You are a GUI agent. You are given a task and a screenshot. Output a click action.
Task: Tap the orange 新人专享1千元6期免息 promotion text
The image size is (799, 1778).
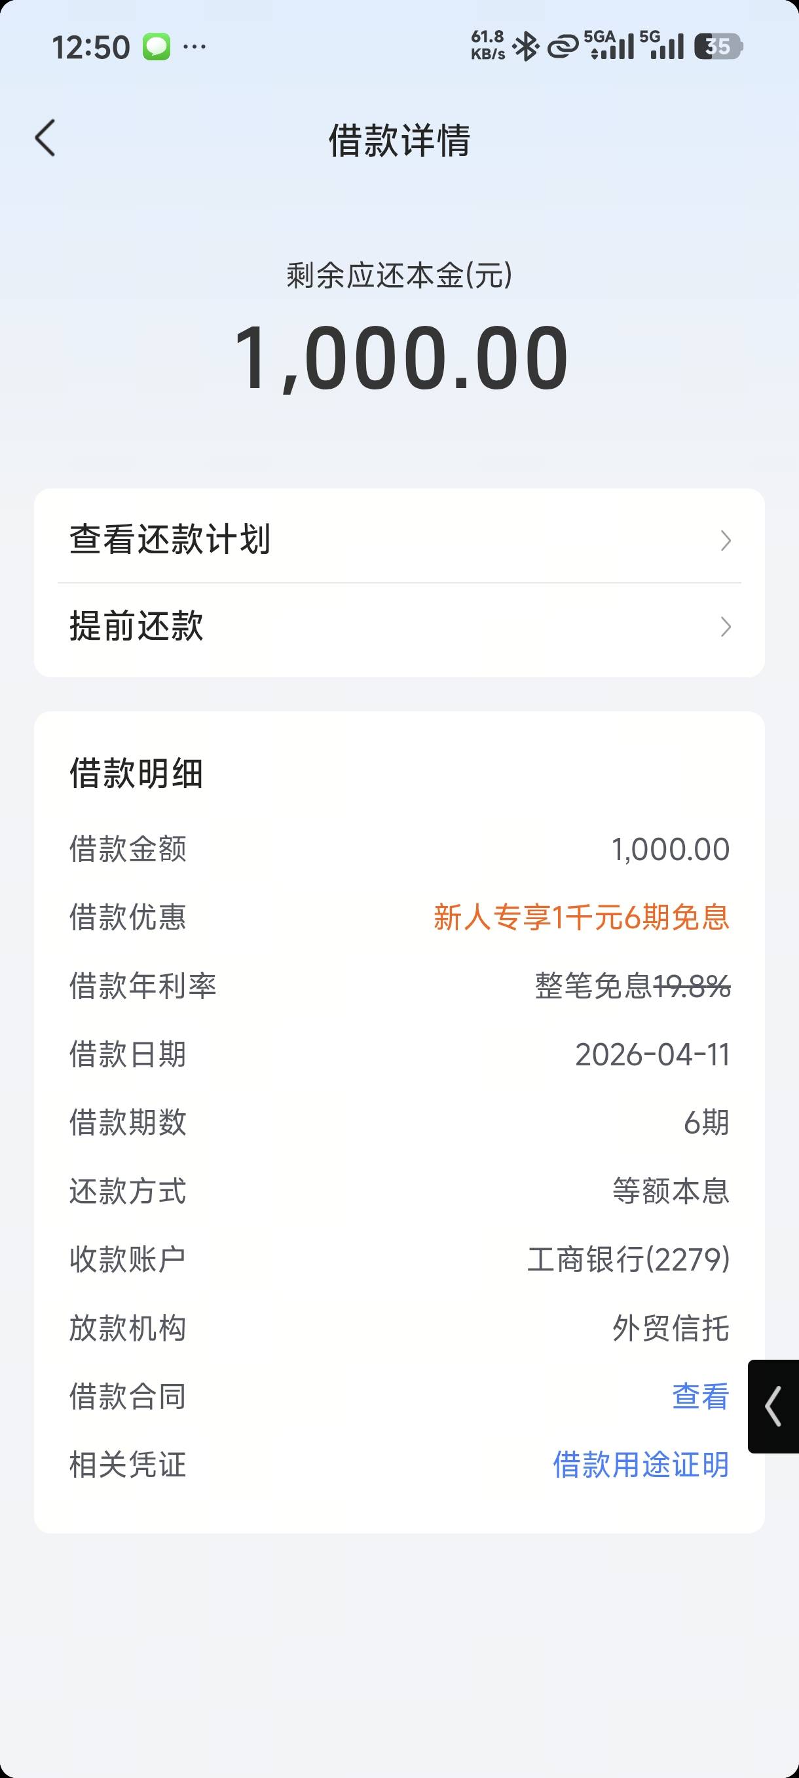581,917
